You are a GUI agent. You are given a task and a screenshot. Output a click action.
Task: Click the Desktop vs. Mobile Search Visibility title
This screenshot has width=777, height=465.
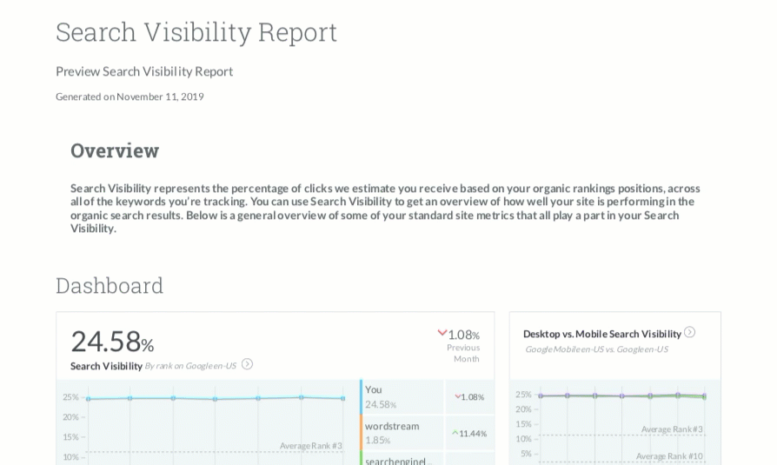point(601,334)
